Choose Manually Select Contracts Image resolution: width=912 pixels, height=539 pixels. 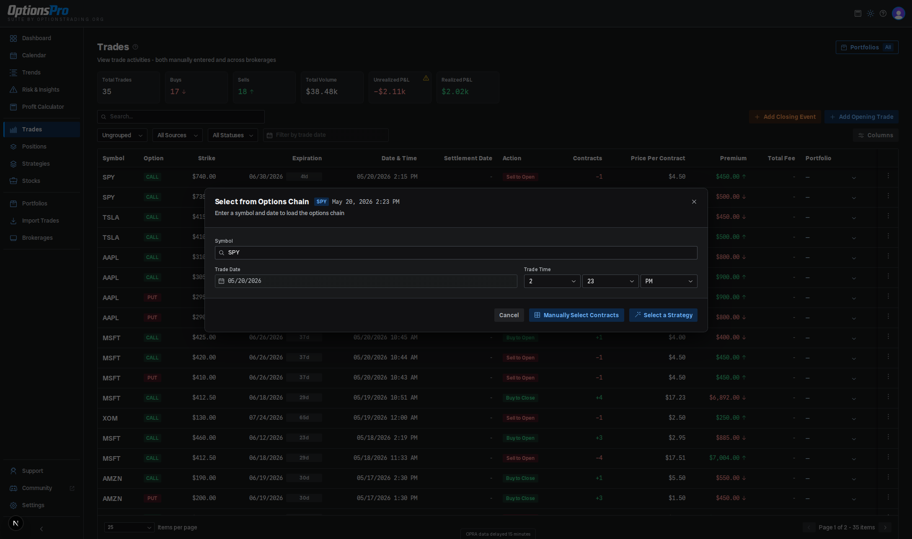coord(576,315)
